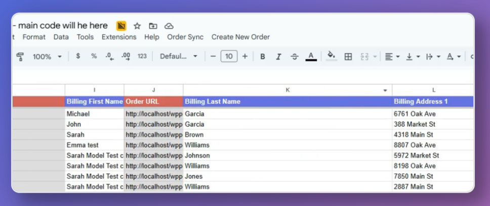
Task: Select column I header
Action: [94, 90]
